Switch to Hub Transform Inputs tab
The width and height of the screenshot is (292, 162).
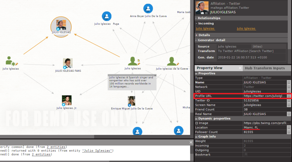[265, 68]
